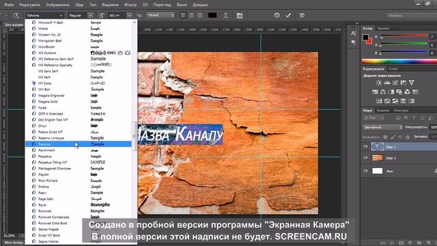Add Vibrance adjustment (triangle icon)

coord(411,83)
